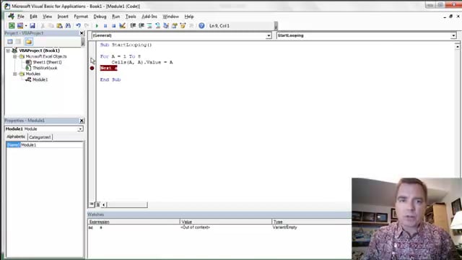The width and height of the screenshot is (462, 260).
Task: Open the Insert UserForm dropdown arrow
Action: pyautogui.click(x=26, y=26)
